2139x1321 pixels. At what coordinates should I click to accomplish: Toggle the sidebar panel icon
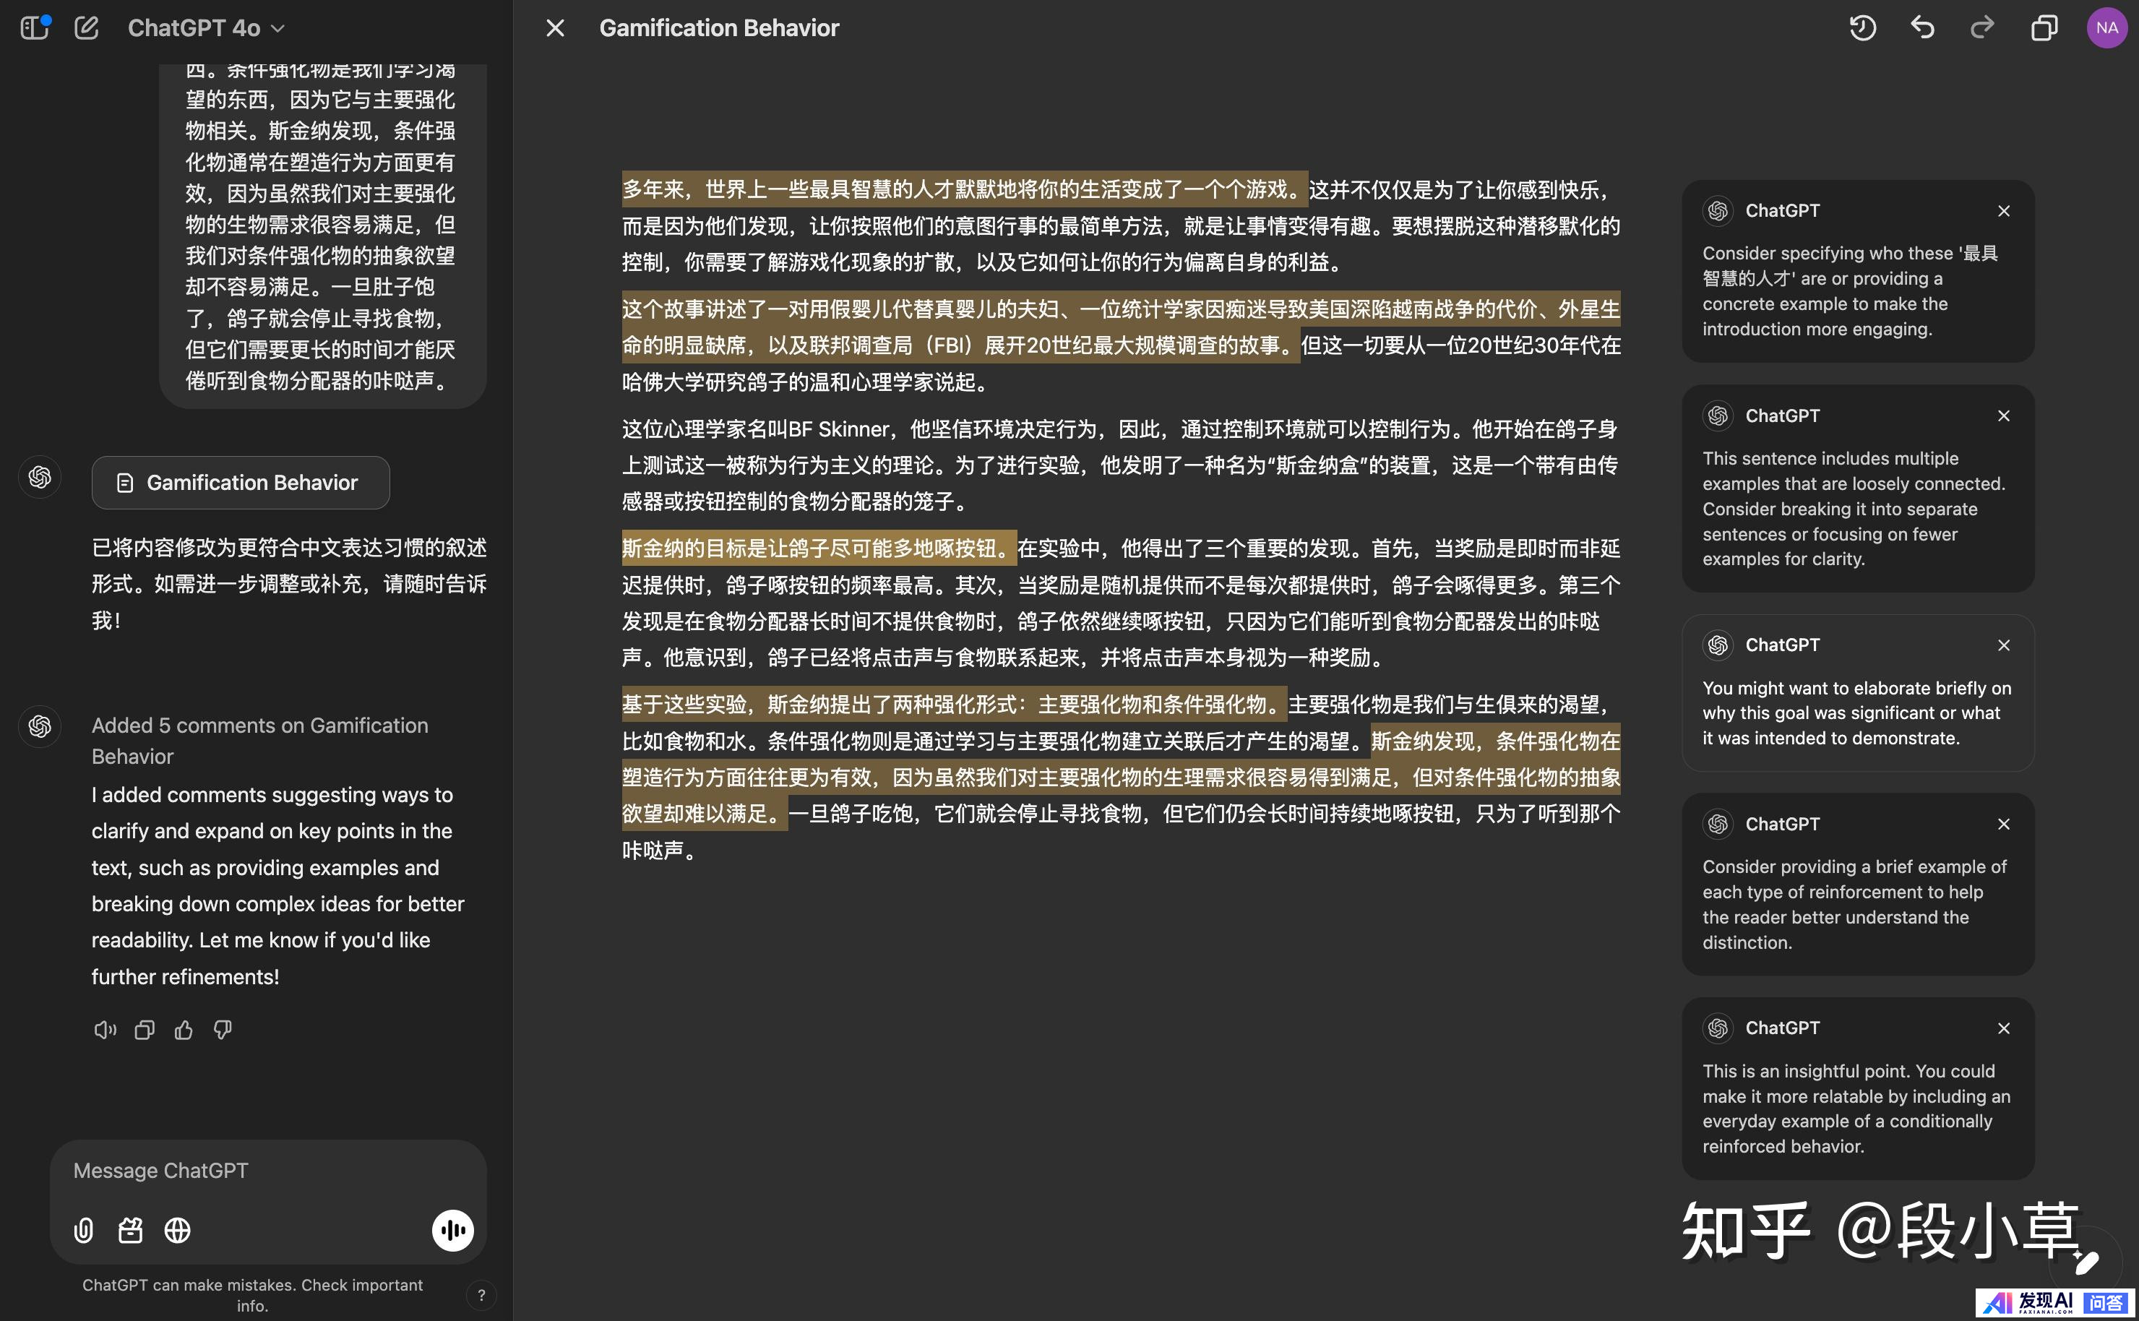tap(34, 28)
